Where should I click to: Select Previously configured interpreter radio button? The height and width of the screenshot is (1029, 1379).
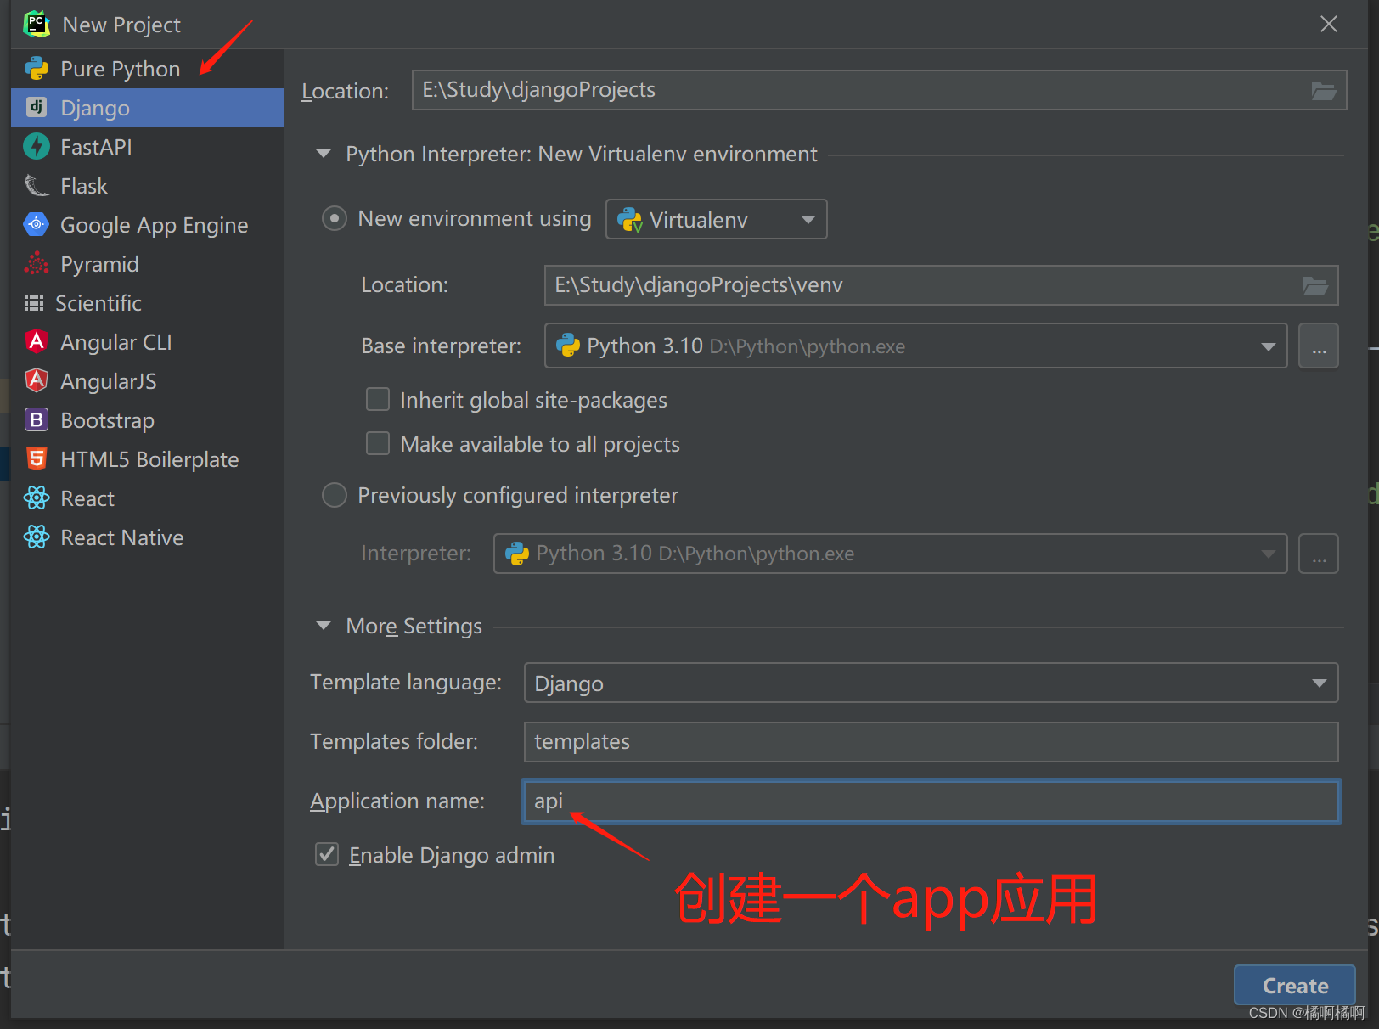[x=335, y=495]
